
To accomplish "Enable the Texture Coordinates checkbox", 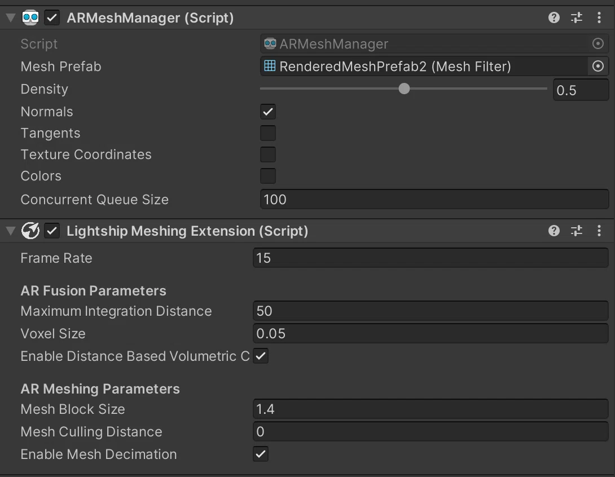I will (268, 154).
